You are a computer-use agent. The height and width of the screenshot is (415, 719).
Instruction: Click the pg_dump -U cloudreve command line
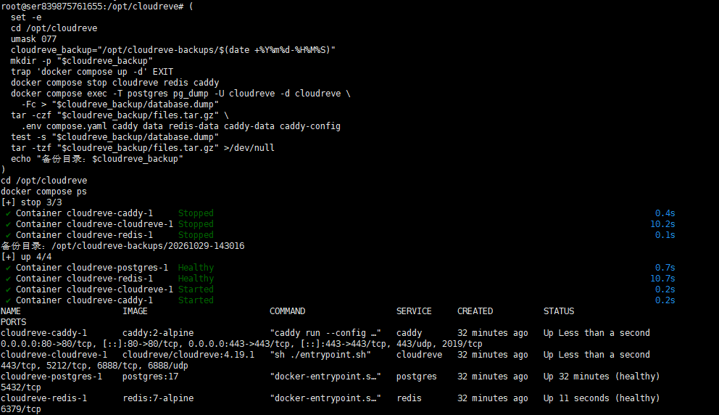click(x=180, y=94)
